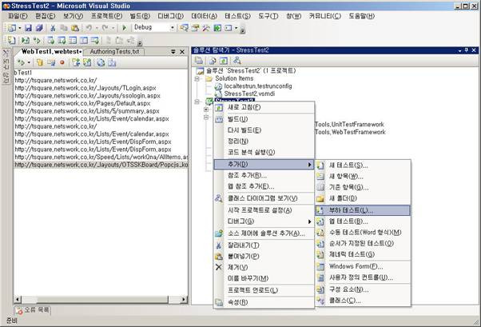This screenshot has width=481, height=327.
Task: Select 시작 프로젝트로 설정(A) entry
Action: click(264, 210)
